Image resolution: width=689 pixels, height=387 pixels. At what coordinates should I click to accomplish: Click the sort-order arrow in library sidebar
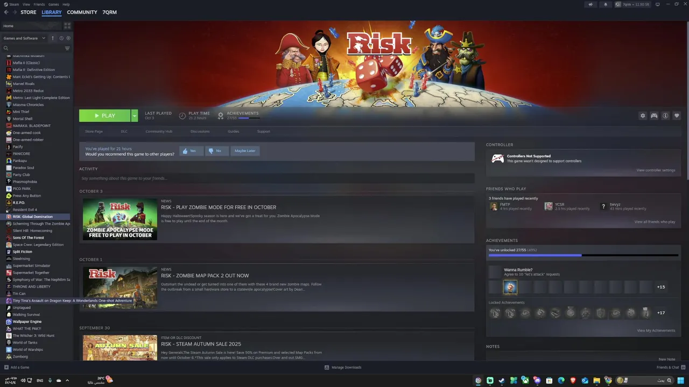tap(53, 38)
